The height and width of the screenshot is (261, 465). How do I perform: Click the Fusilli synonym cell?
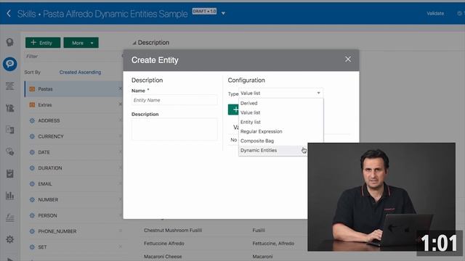[x=259, y=231]
